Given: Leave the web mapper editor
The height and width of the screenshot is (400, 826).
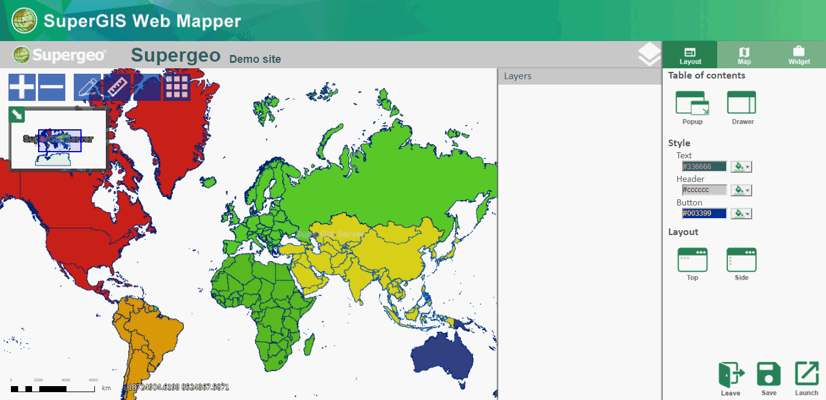Looking at the screenshot, I should 730,379.
